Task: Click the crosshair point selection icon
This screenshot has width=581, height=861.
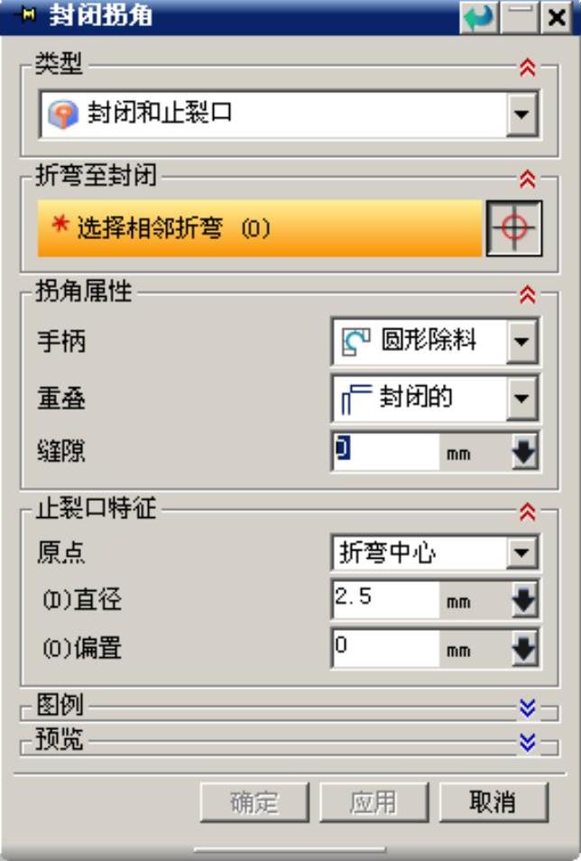Action: [x=514, y=228]
